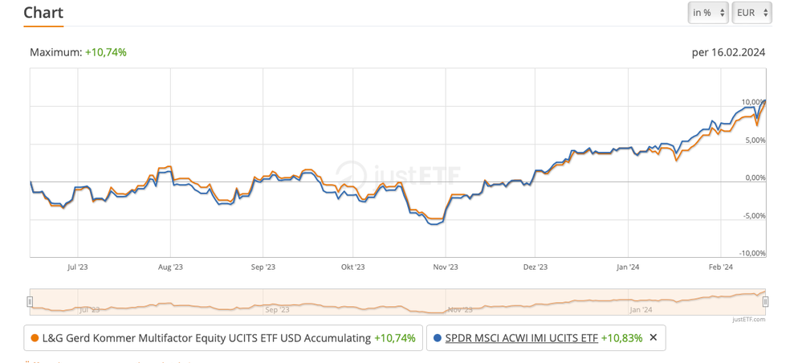This screenshot has width=802, height=363.
Task: Click the Aug '23 label on the chart axis
Action: [170, 267]
